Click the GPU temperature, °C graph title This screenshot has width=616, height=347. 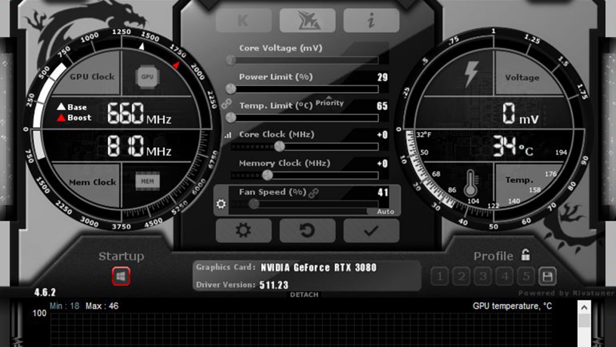[512, 306]
